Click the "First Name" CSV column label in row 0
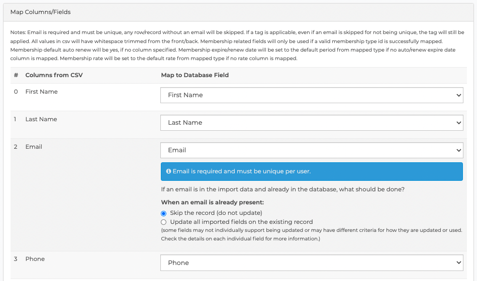The height and width of the screenshot is (281, 477). 41,92
